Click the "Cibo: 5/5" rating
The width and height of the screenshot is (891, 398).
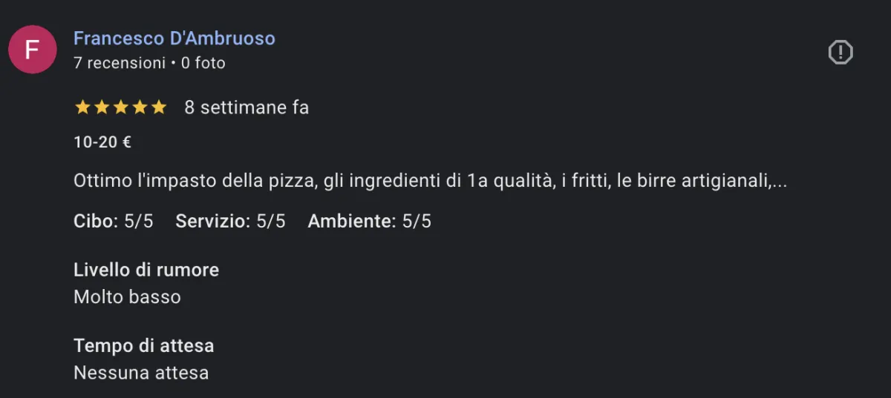[114, 221]
